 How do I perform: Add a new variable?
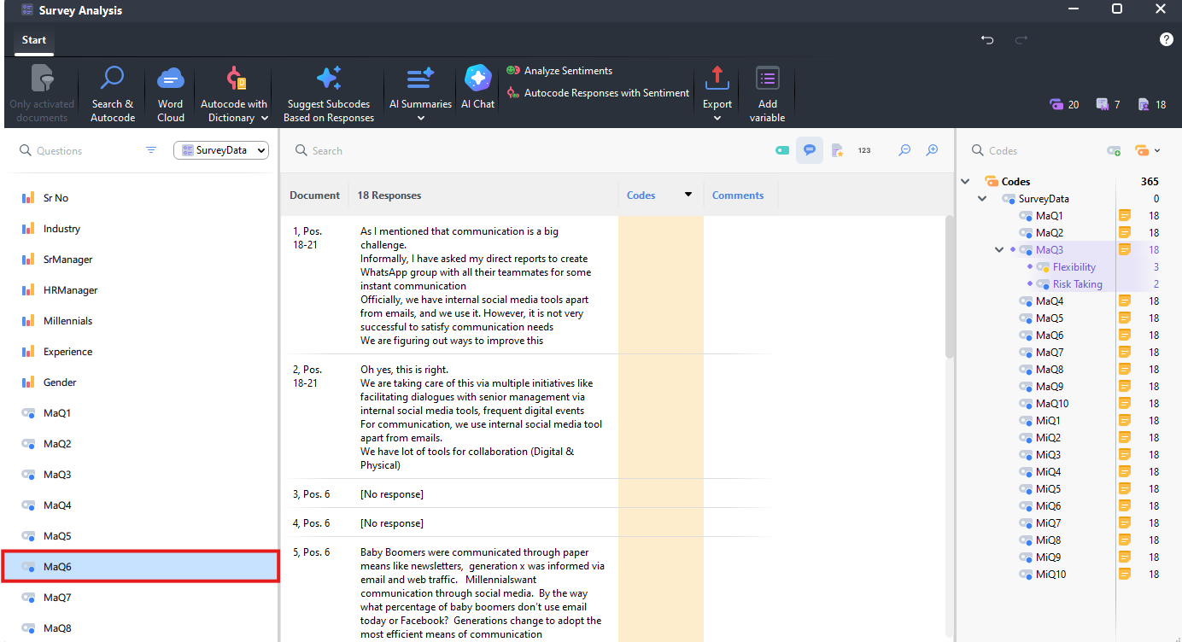coord(768,94)
